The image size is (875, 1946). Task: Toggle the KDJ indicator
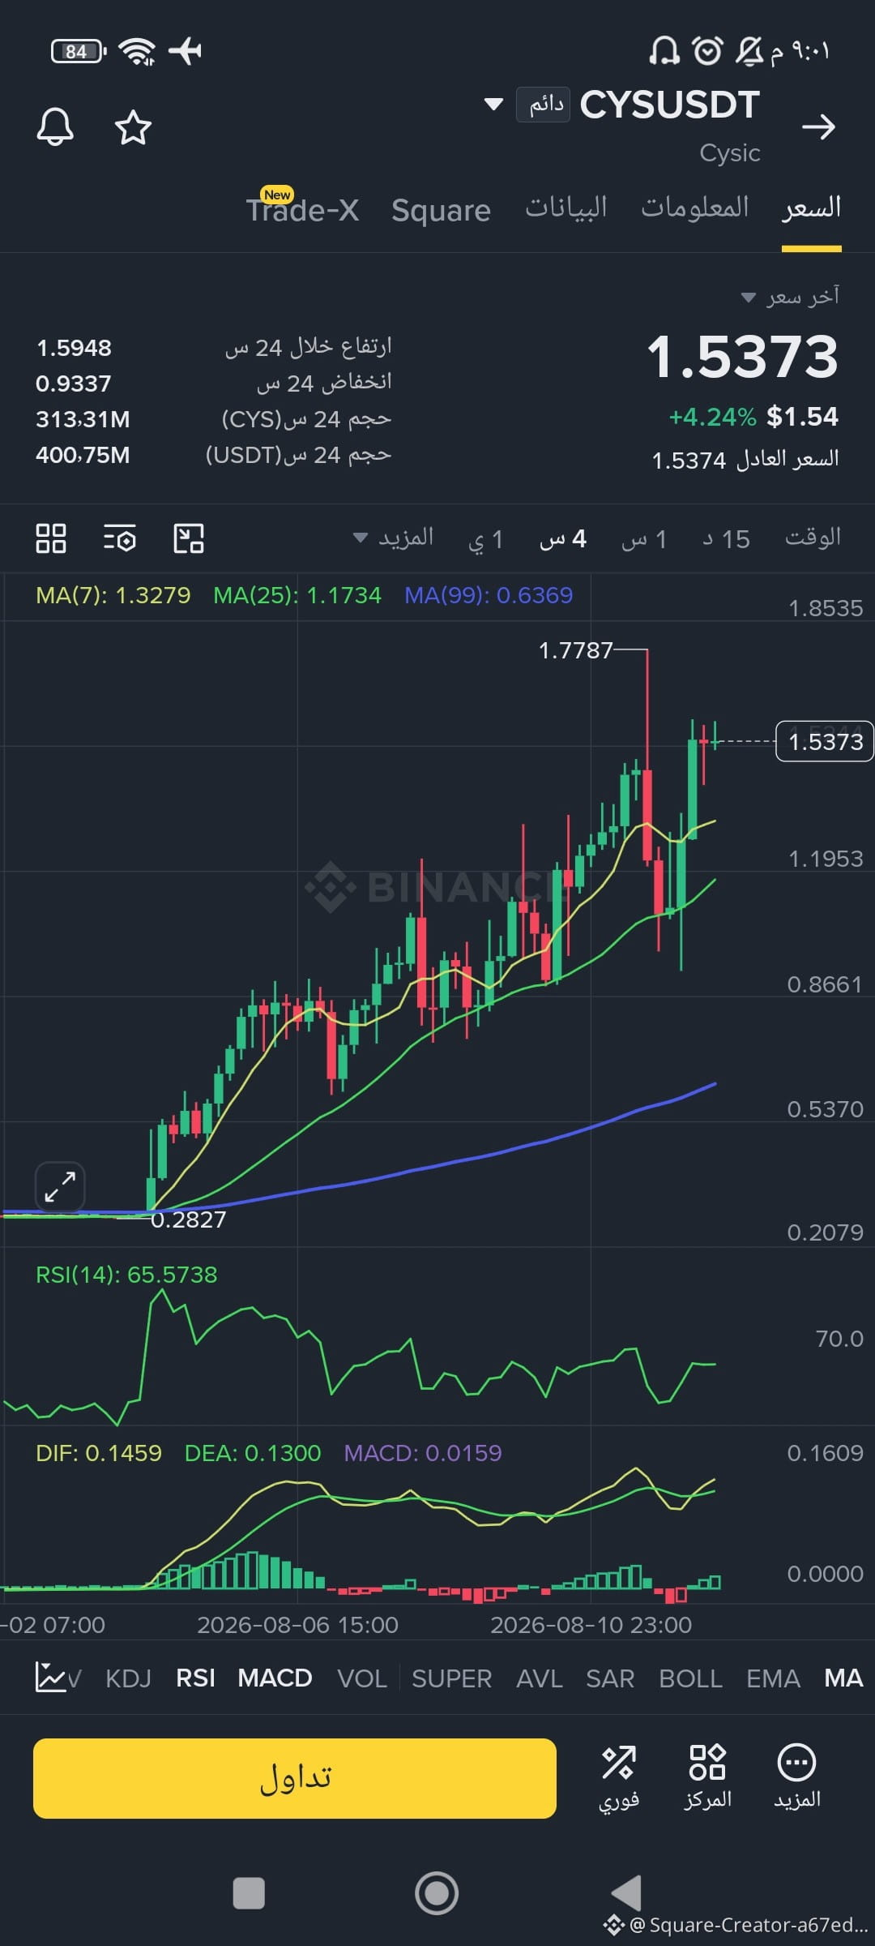(128, 1678)
